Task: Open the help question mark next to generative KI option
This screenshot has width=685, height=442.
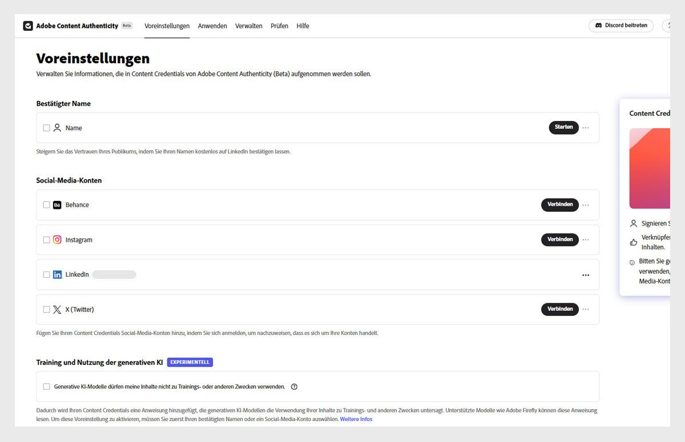Action: pyautogui.click(x=295, y=387)
